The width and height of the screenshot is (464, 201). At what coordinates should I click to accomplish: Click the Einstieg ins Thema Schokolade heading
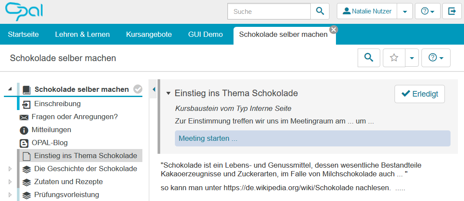click(236, 93)
